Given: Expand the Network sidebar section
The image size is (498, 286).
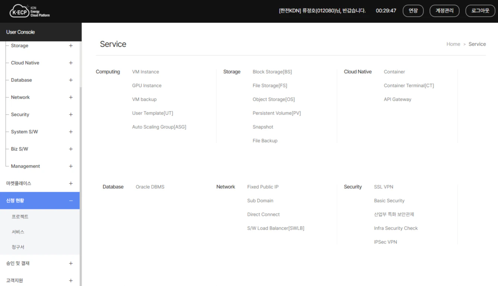Looking at the screenshot, I should 71,97.
